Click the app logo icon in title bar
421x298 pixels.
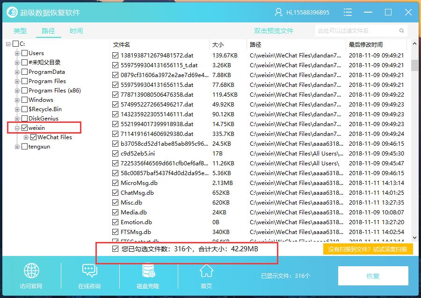point(12,12)
